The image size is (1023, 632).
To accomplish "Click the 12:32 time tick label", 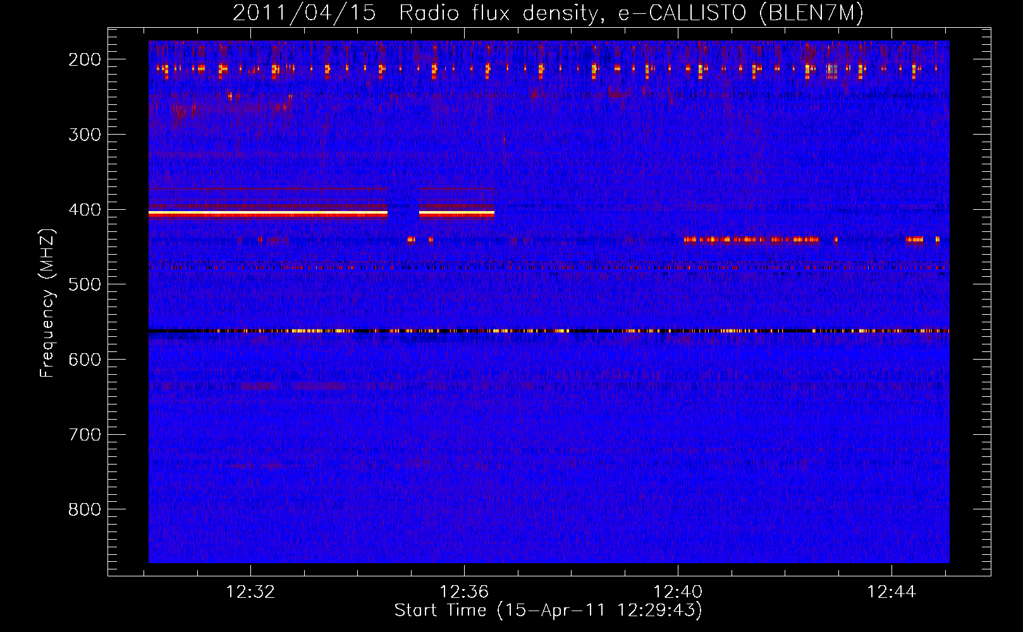I will [x=250, y=592].
